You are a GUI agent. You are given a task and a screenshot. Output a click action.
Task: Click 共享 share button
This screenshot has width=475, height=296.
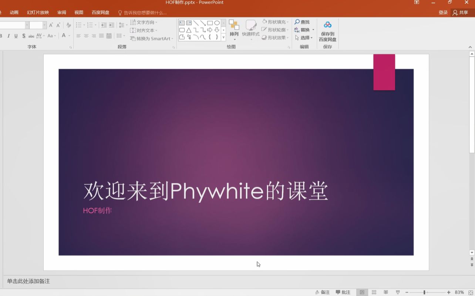[x=461, y=13]
